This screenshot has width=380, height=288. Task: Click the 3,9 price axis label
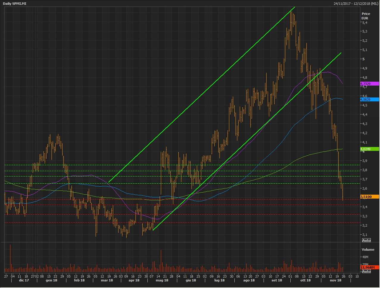click(365, 161)
